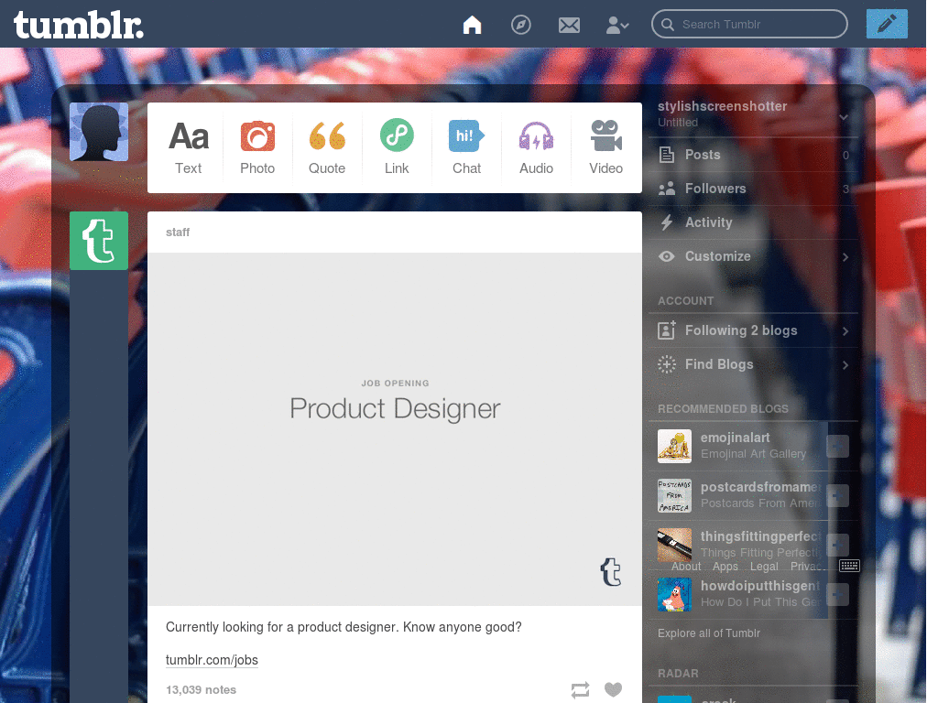Create a new Photo post

tap(257, 147)
